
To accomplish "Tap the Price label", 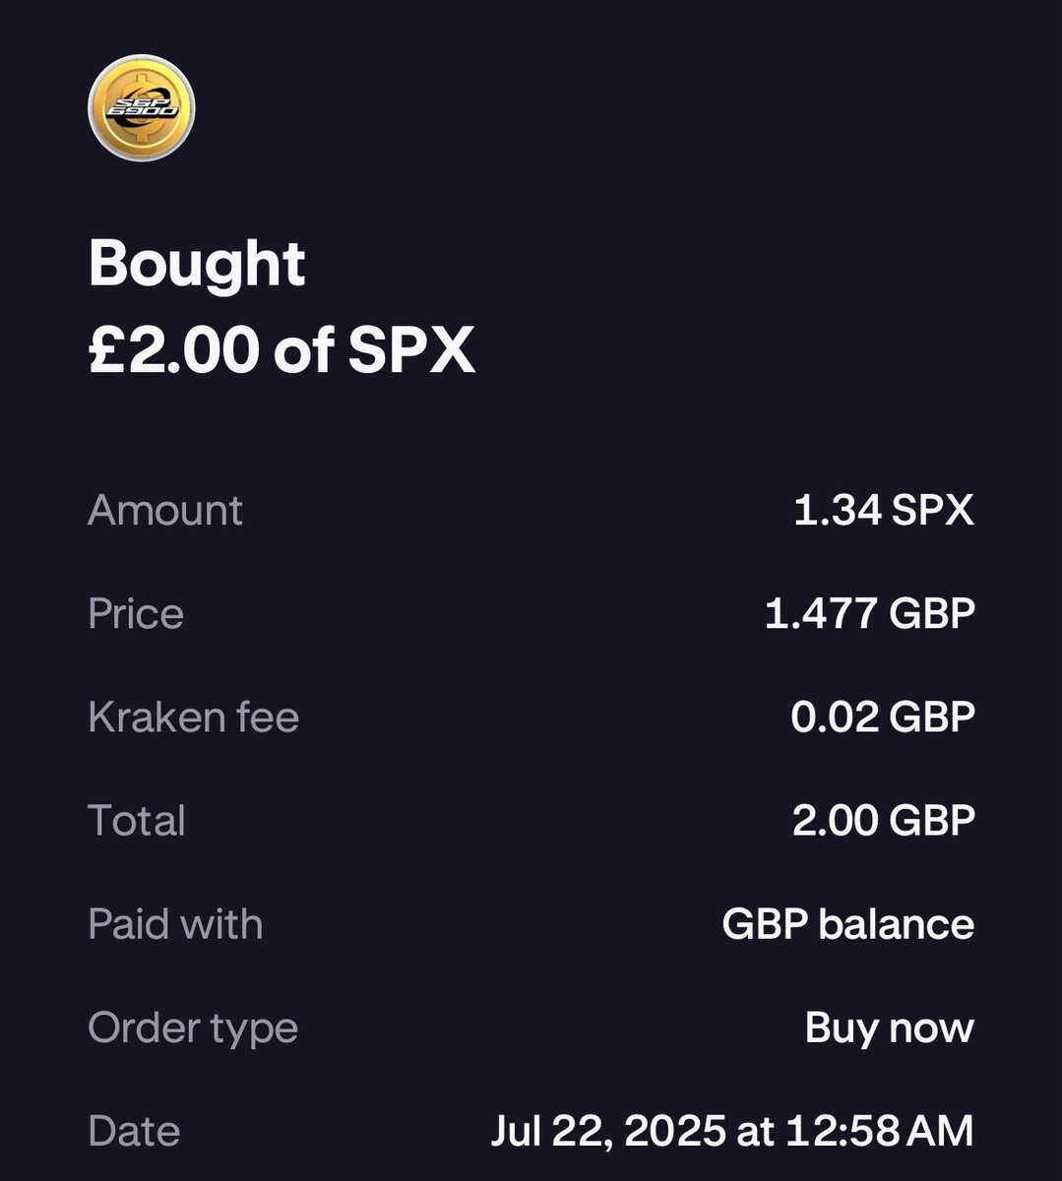I will [136, 613].
